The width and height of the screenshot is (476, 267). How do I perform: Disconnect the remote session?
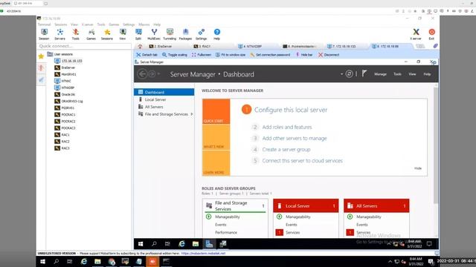pos(329,55)
